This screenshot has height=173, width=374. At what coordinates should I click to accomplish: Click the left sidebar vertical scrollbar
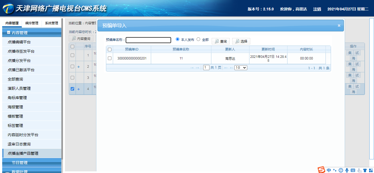(x=62, y=89)
